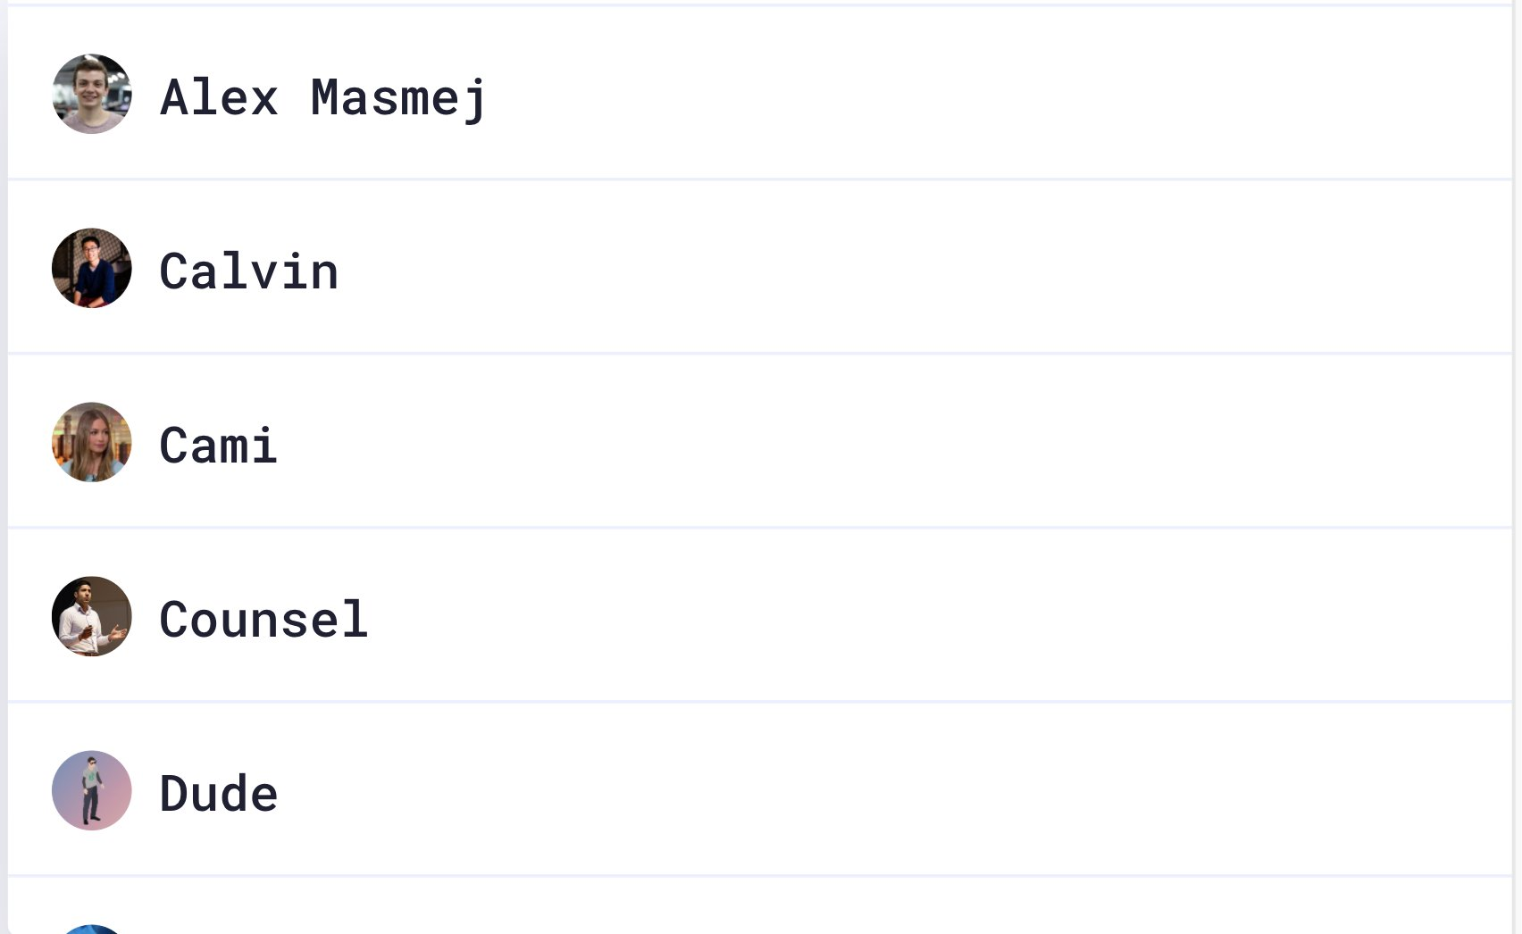Image resolution: width=1522 pixels, height=934 pixels.
Task: Open Calvin's profile picture
Action: pyautogui.click(x=92, y=268)
